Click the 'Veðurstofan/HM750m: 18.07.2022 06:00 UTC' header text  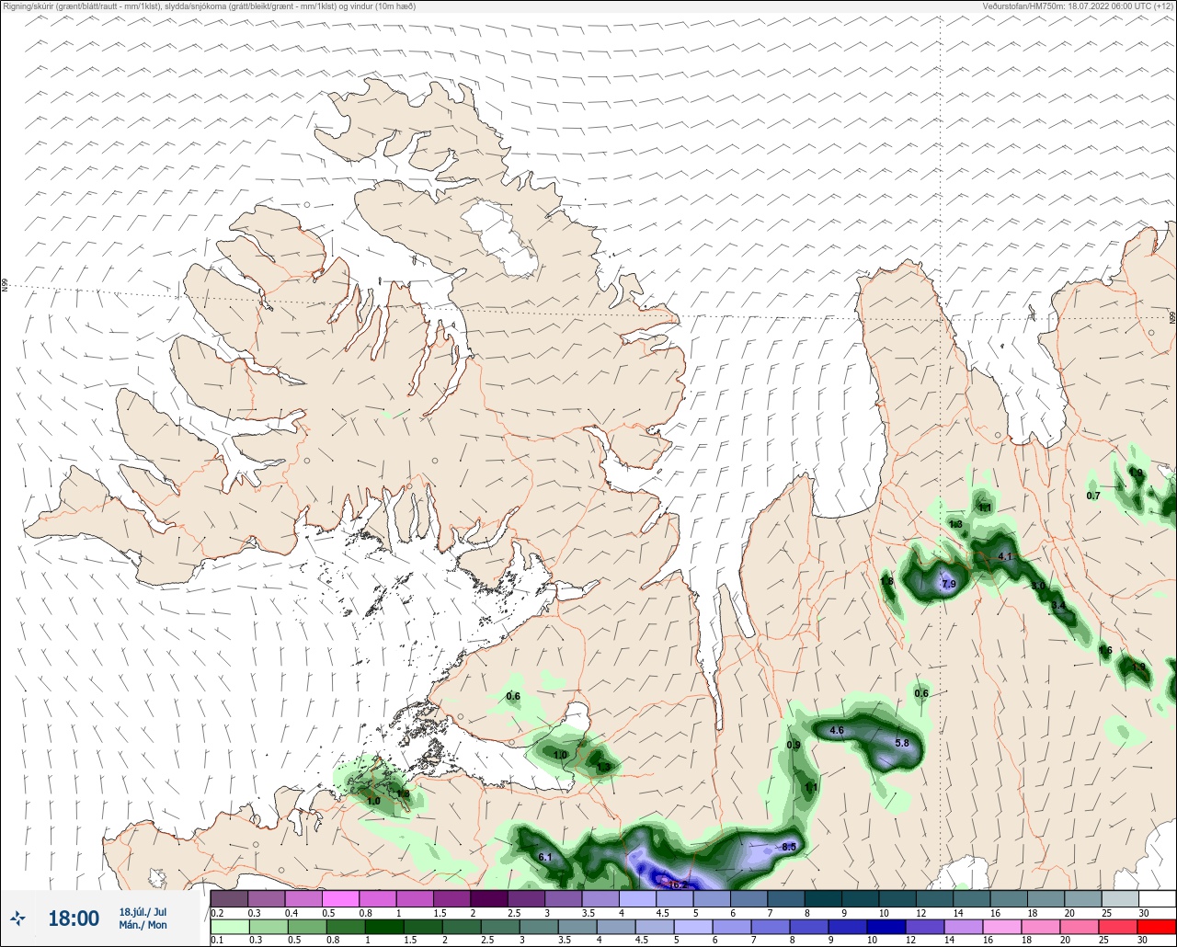coord(1078,6)
